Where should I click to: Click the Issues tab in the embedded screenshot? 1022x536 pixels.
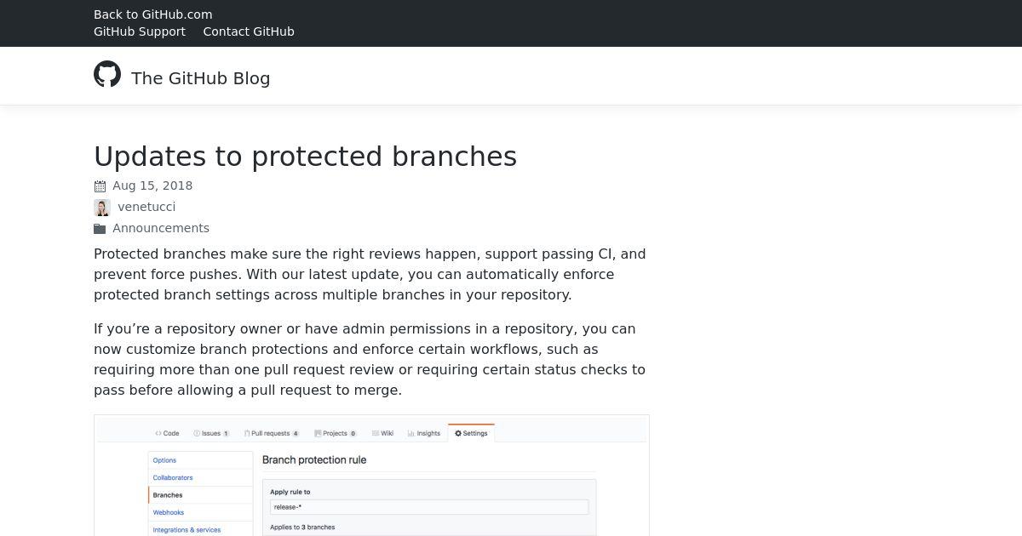(211, 433)
